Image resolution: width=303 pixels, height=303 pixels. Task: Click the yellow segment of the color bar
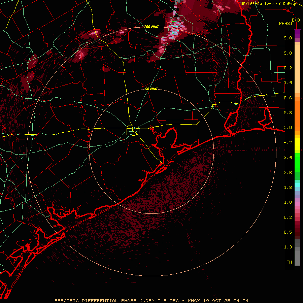(x=297, y=144)
